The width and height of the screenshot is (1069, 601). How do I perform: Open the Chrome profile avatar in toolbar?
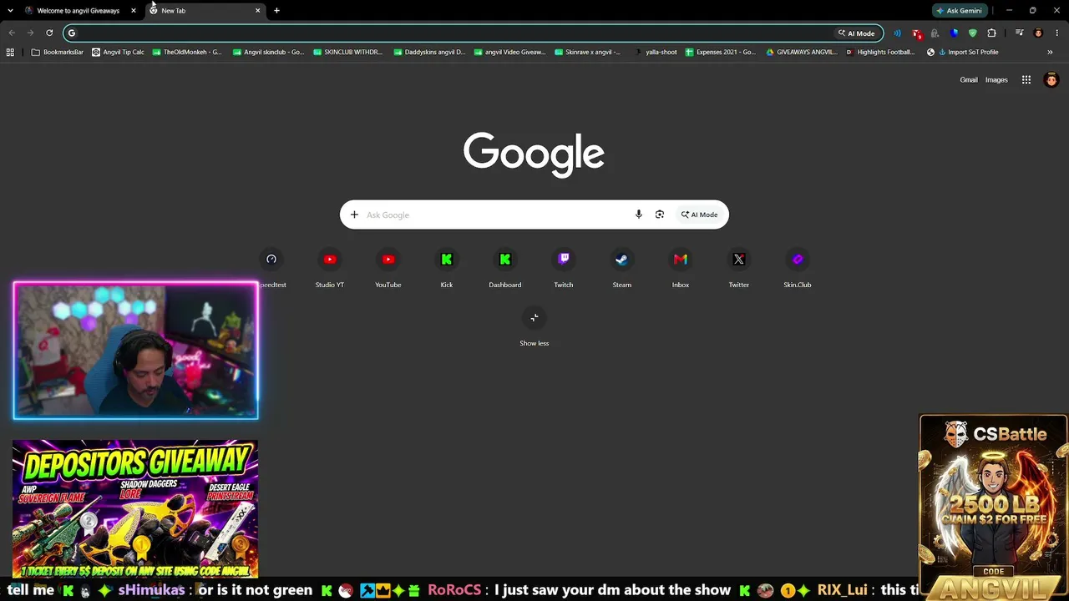(x=1038, y=33)
